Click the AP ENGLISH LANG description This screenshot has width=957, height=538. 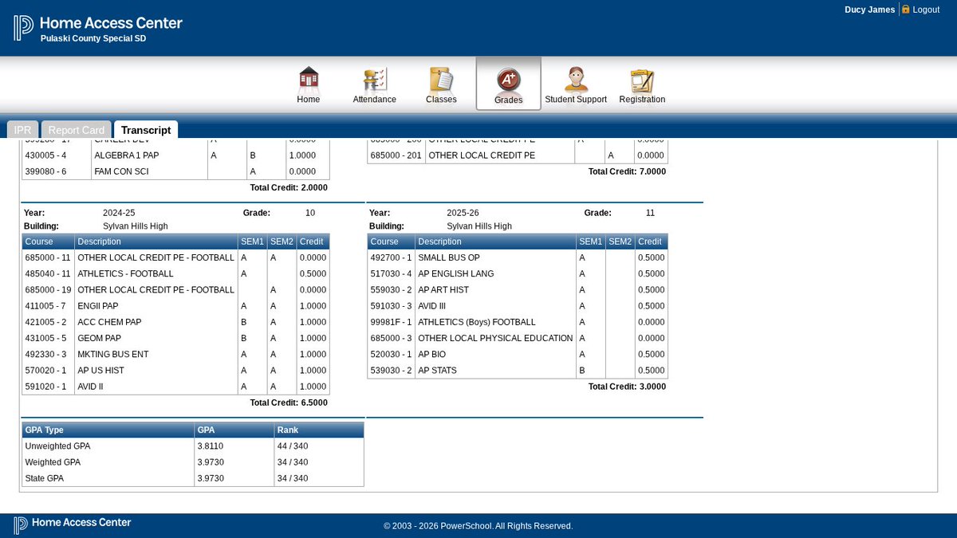point(456,274)
